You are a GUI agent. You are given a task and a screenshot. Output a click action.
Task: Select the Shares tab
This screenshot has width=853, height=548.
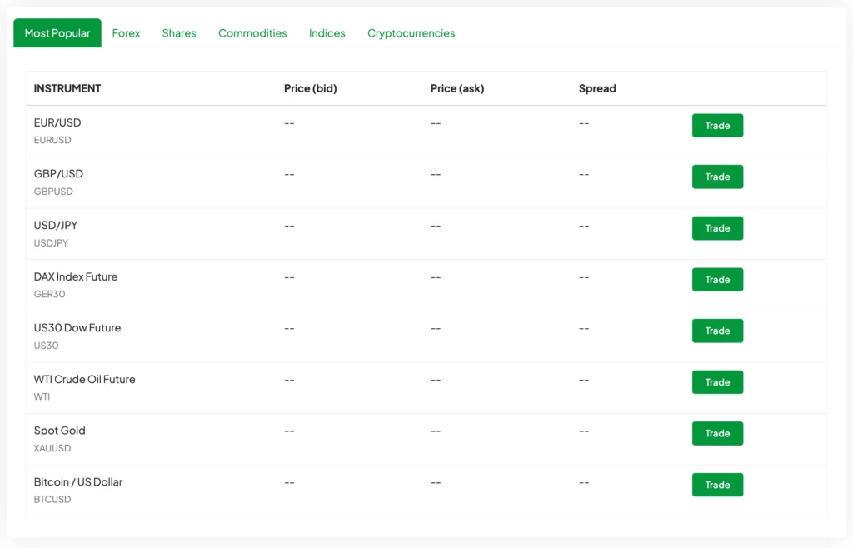click(x=179, y=33)
